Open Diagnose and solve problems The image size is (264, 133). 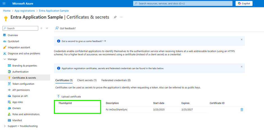pyautogui.click(x=24, y=53)
